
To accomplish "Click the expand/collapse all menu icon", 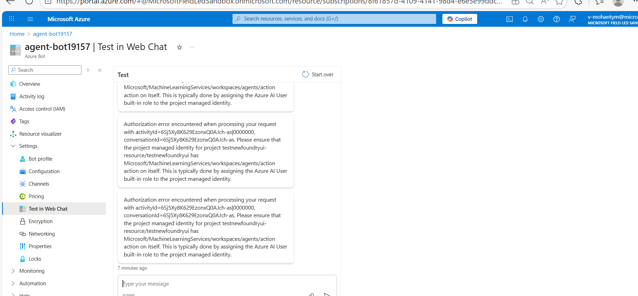I will tap(88, 70).
